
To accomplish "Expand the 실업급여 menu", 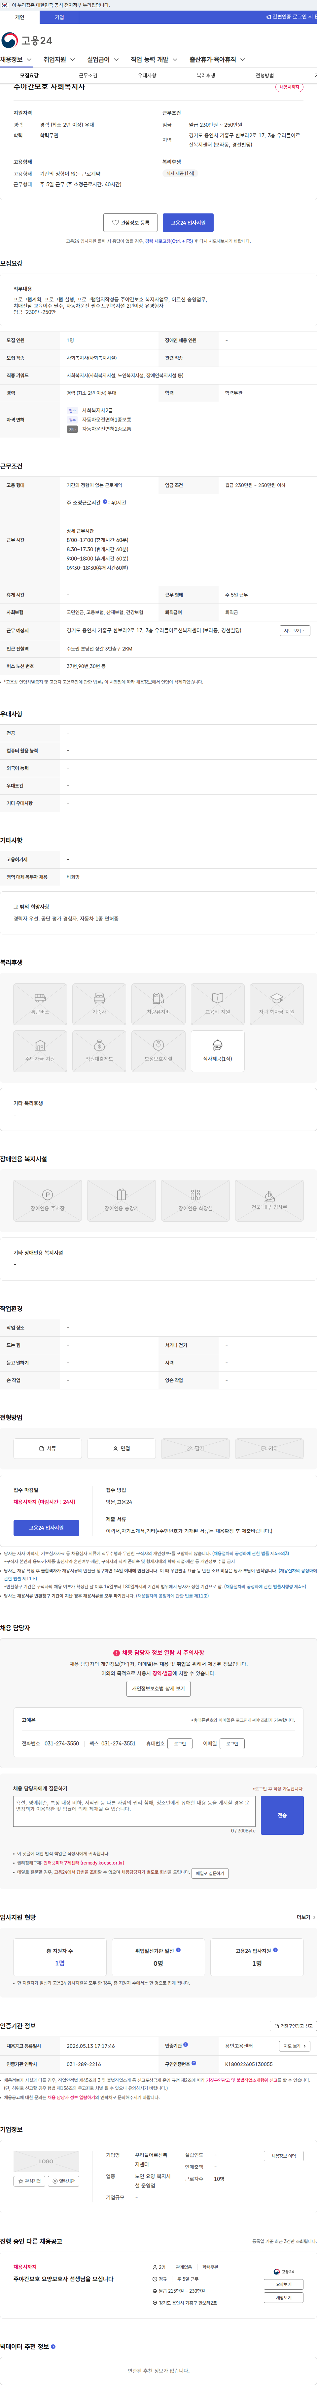I will point(103,59).
